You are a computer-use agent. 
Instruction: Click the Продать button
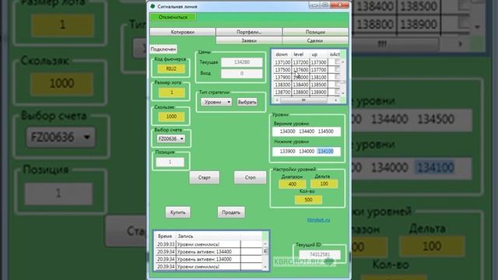click(231, 212)
